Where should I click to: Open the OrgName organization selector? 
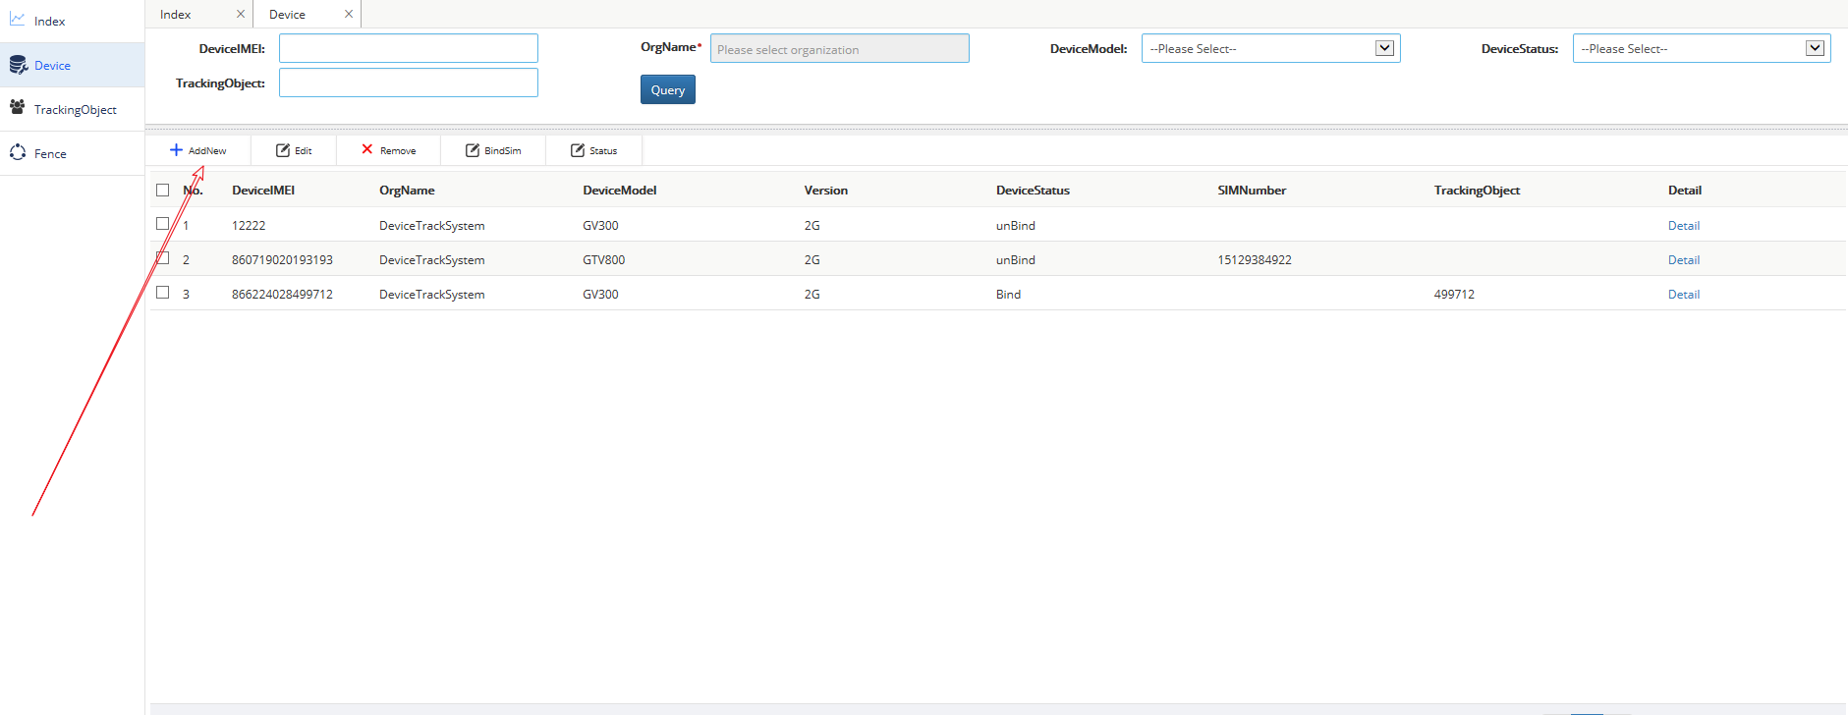[839, 49]
